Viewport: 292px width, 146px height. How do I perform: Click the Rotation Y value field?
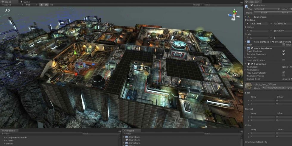point(283,31)
